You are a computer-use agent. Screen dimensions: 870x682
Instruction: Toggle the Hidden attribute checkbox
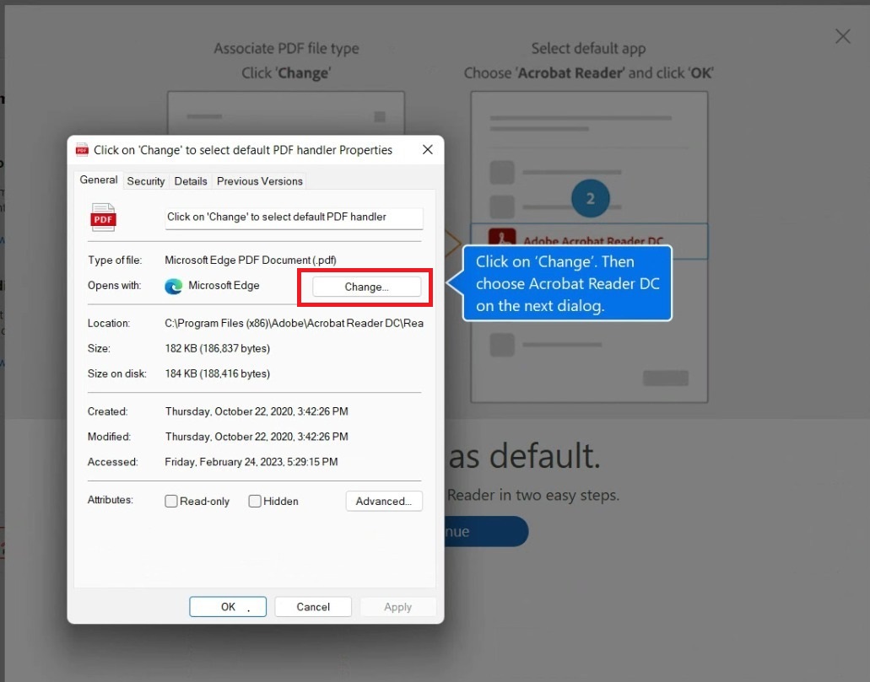click(255, 502)
